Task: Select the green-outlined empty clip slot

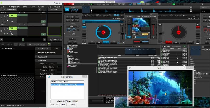Action: click(54, 31)
